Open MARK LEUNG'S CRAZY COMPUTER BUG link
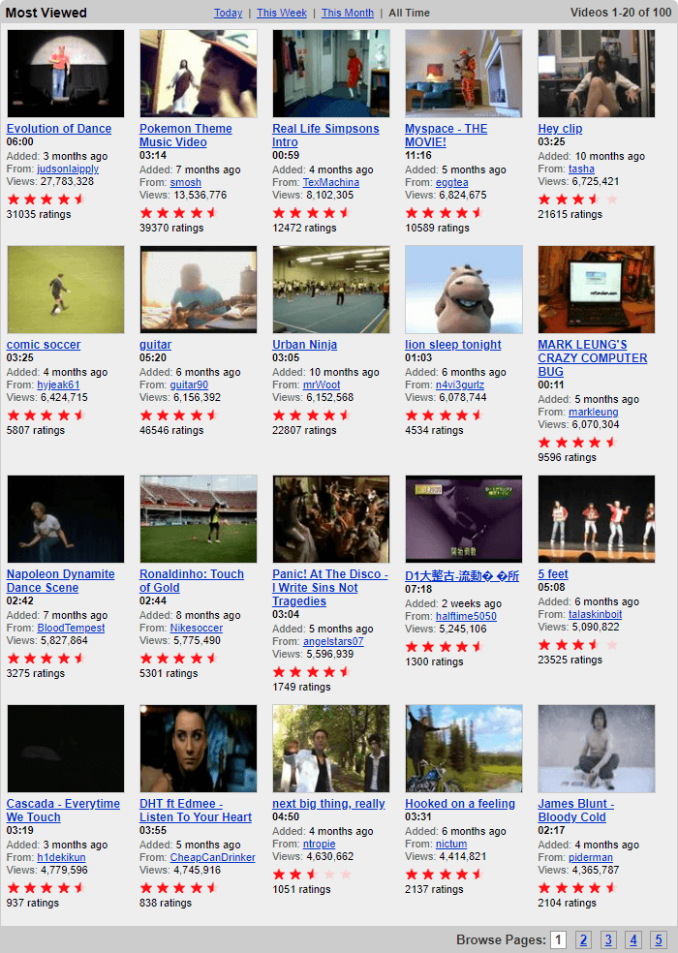The image size is (678, 953). tap(592, 358)
